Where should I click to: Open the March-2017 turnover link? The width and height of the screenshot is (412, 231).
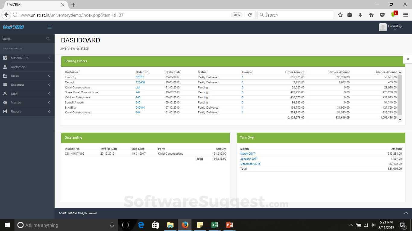247,153
